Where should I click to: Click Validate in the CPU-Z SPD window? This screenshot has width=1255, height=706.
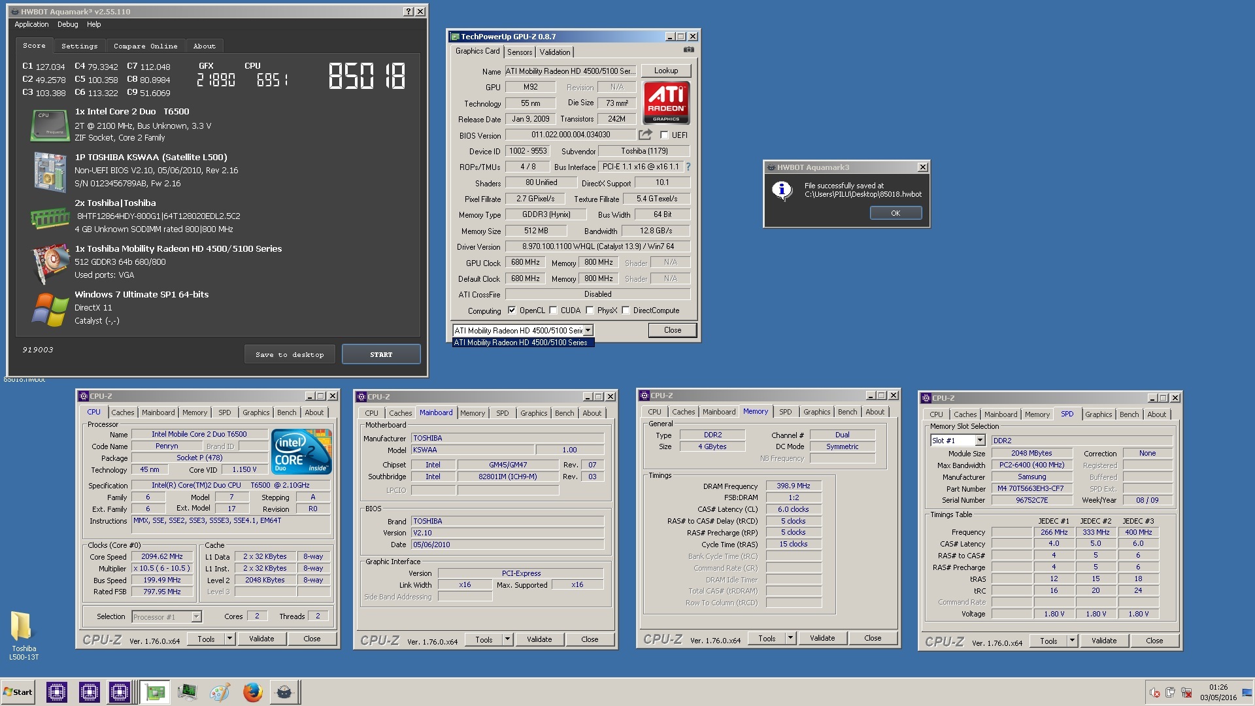1104,641
